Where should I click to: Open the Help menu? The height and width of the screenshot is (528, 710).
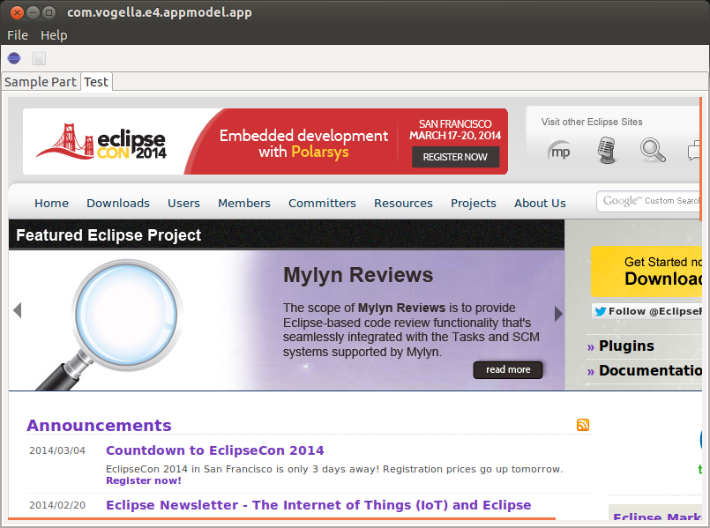point(54,35)
